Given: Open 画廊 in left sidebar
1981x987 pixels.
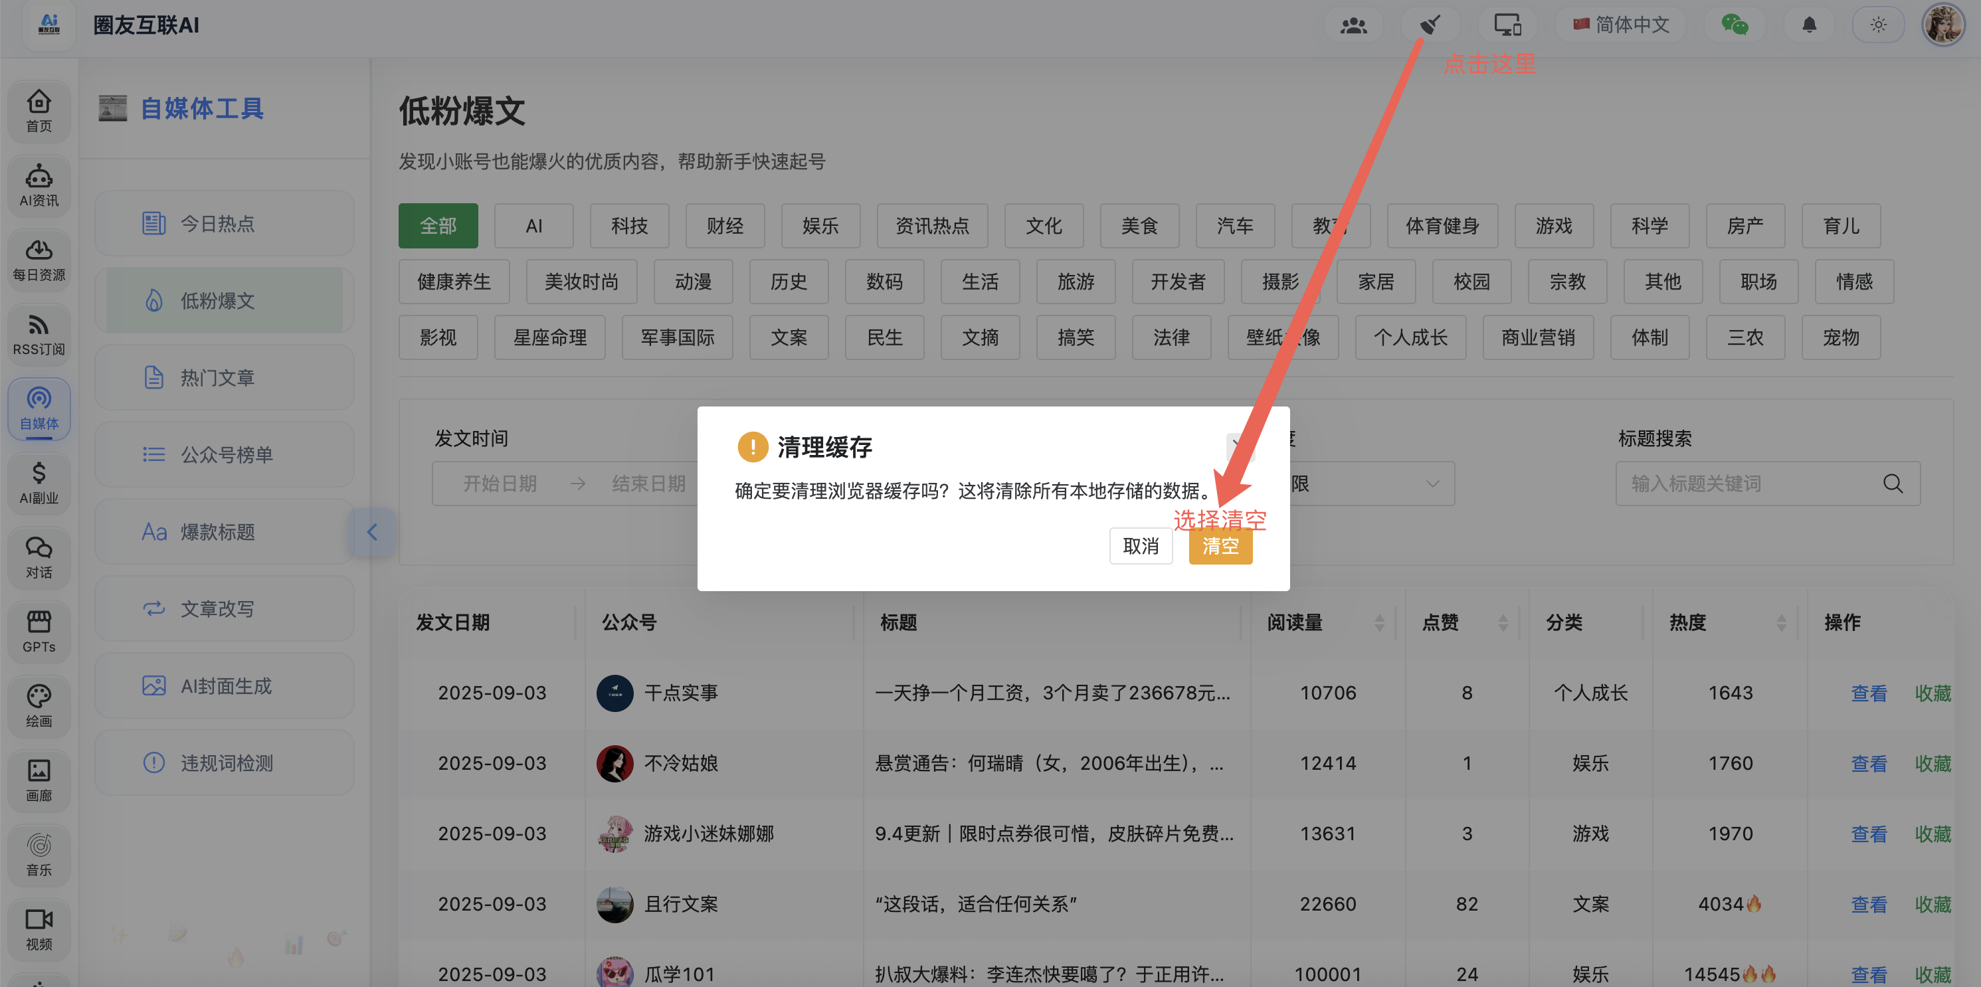Looking at the screenshot, I should pos(39,782).
